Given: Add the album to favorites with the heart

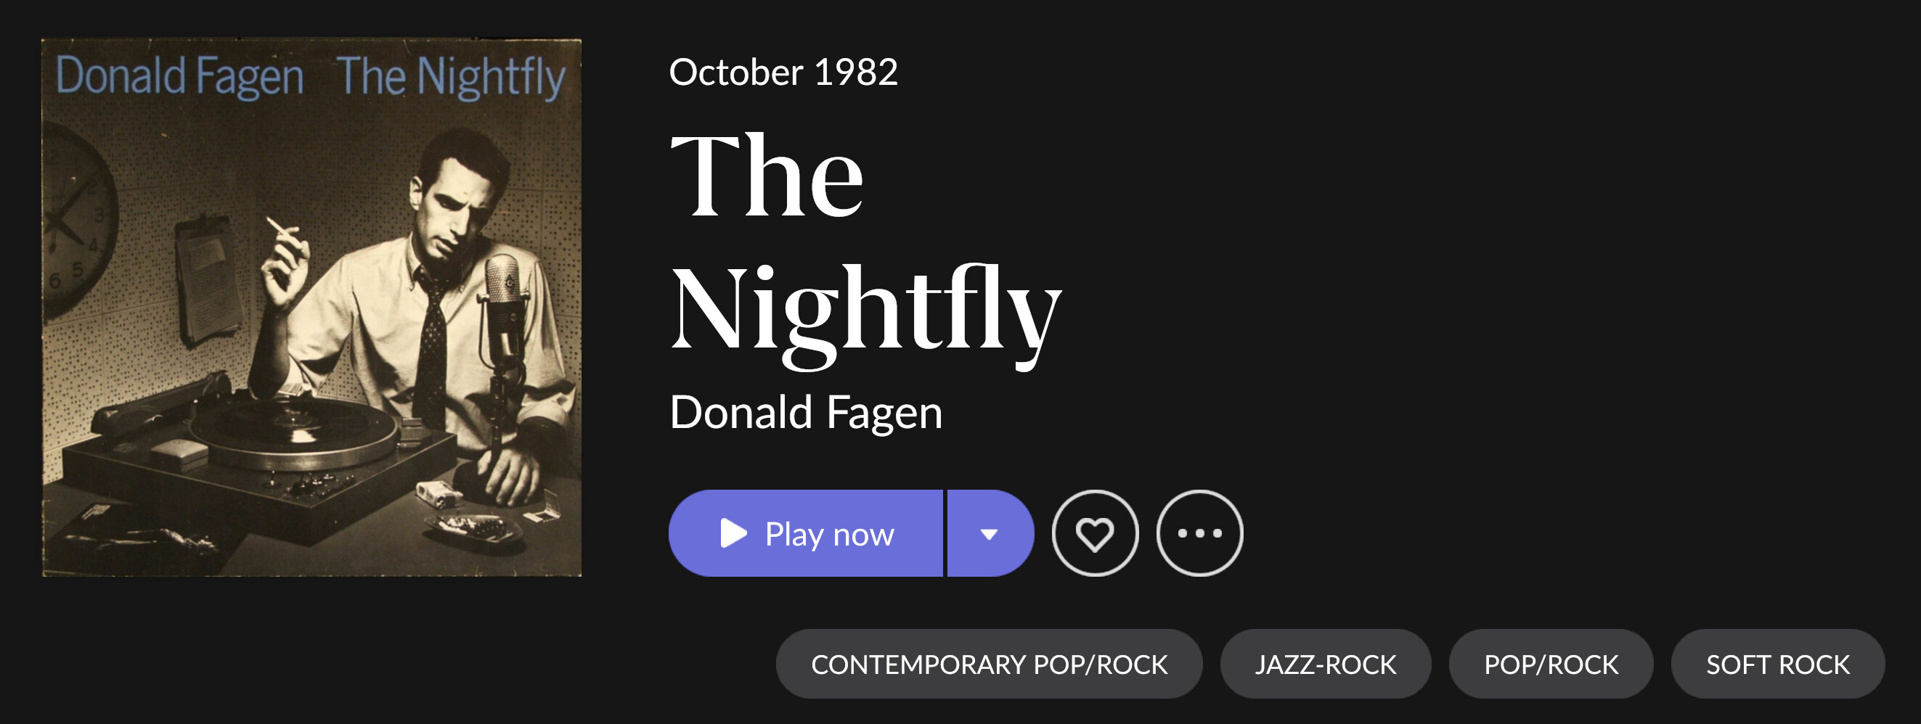Looking at the screenshot, I should (x=1095, y=533).
